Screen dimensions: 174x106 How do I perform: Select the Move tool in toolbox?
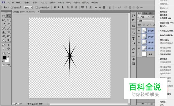click(x=9, y=16)
